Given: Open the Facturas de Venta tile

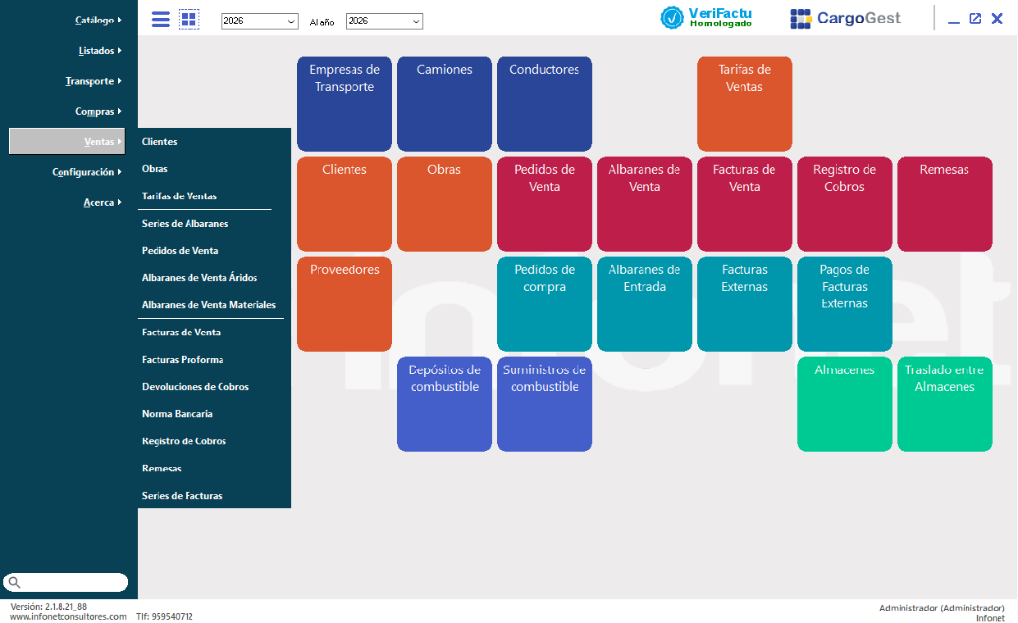Looking at the screenshot, I should (745, 204).
